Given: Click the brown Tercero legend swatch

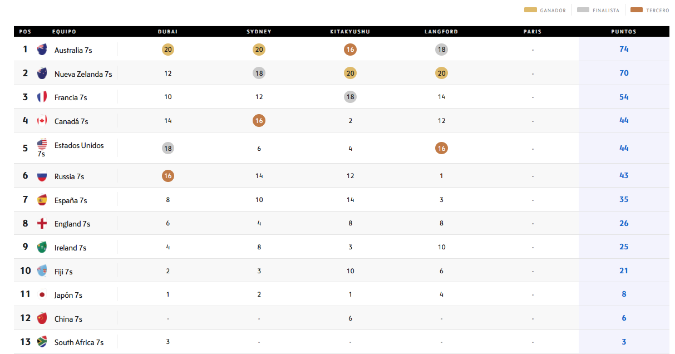Looking at the screenshot, I should click(637, 10).
